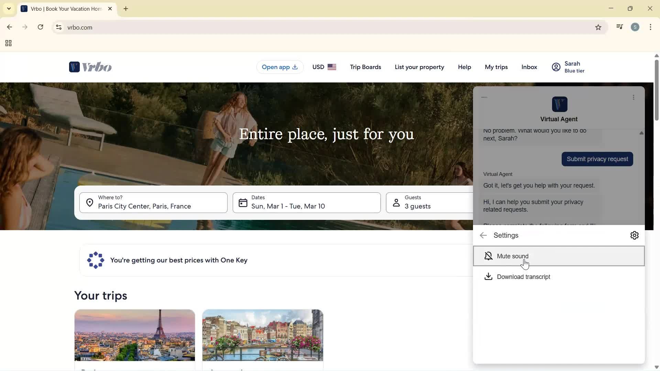Go to My trips
This screenshot has height=371, width=660.
tap(496, 67)
